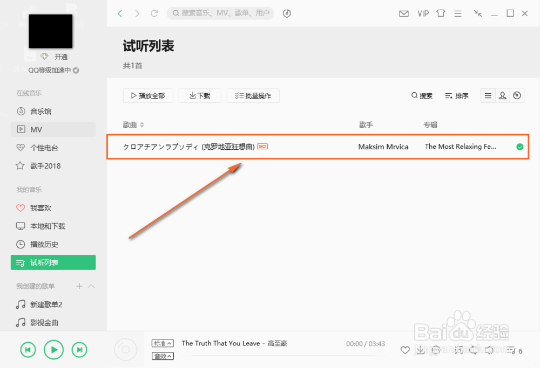Switch to mini player mode
540x368 pixels.
(478, 13)
